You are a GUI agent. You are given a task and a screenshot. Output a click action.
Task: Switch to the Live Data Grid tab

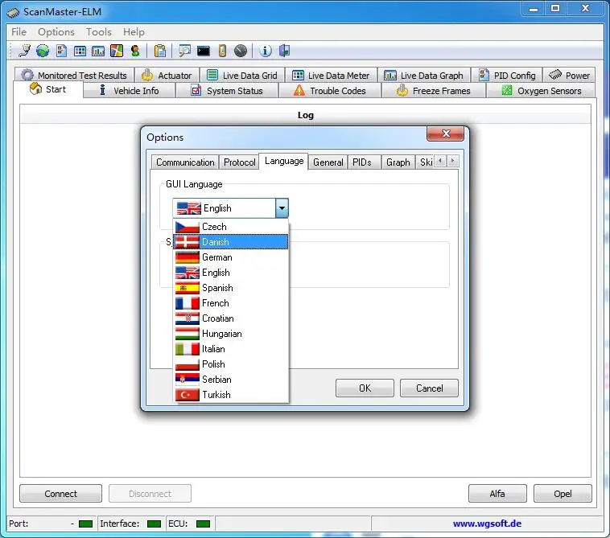coord(242,75)
